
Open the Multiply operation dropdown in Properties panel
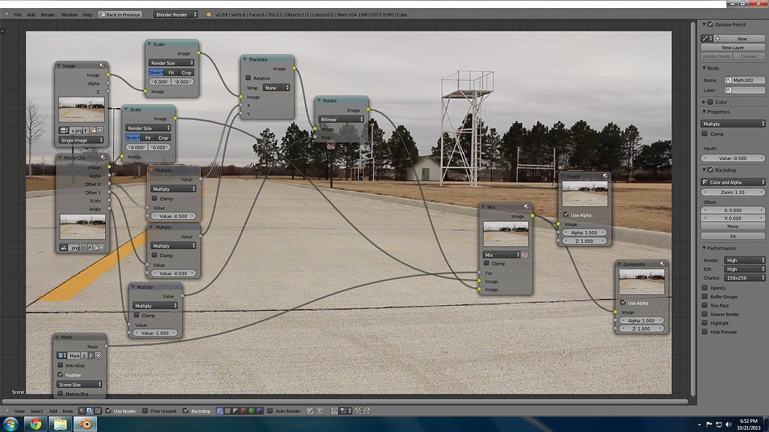click(x=733, y=124)
